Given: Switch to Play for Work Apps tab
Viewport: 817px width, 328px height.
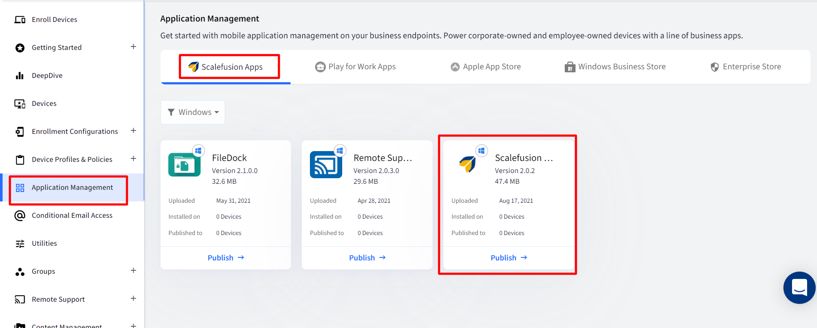Looking at the screenshot, I should 356,67.
